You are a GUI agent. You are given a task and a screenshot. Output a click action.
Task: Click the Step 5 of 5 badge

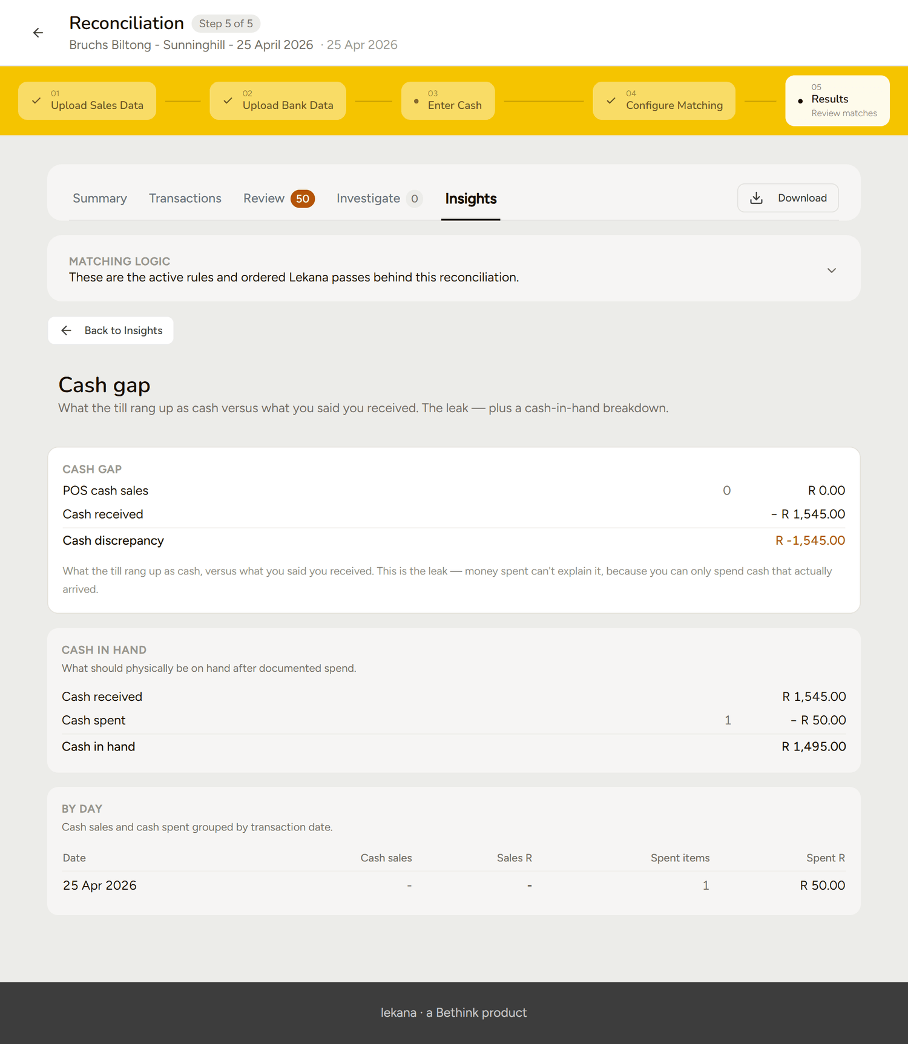[x=226, y=24]
